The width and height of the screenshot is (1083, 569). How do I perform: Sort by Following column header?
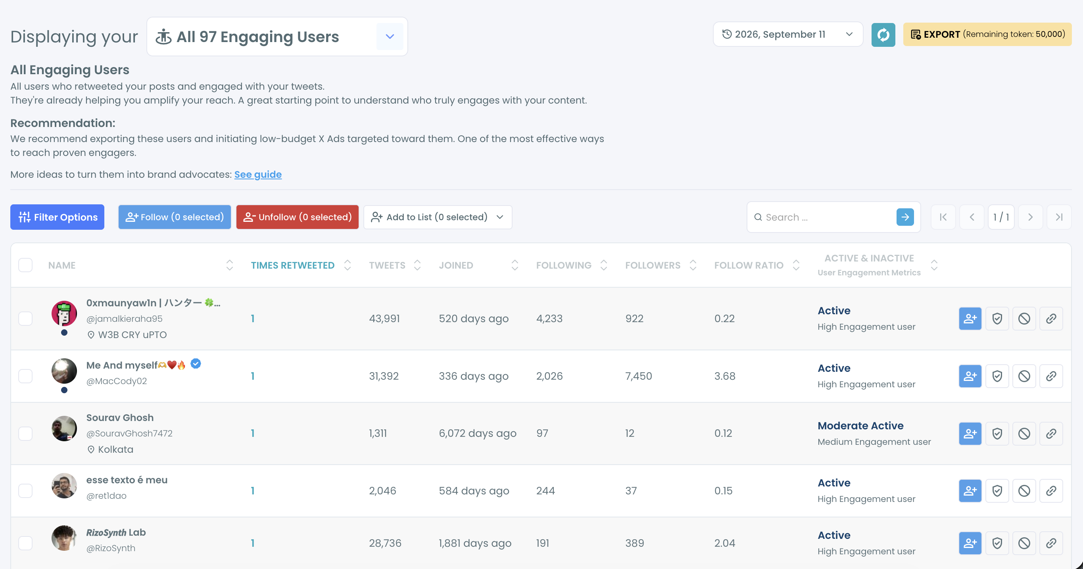coord(572,265)
